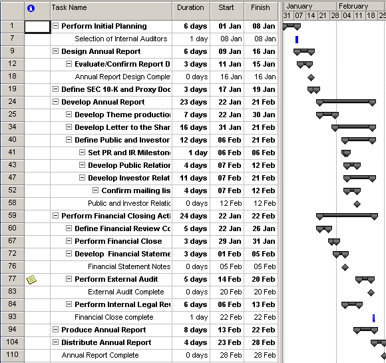Select External Audit Complete task name
This screenshot has height=363, width=386.
click(x=126, y=292)
